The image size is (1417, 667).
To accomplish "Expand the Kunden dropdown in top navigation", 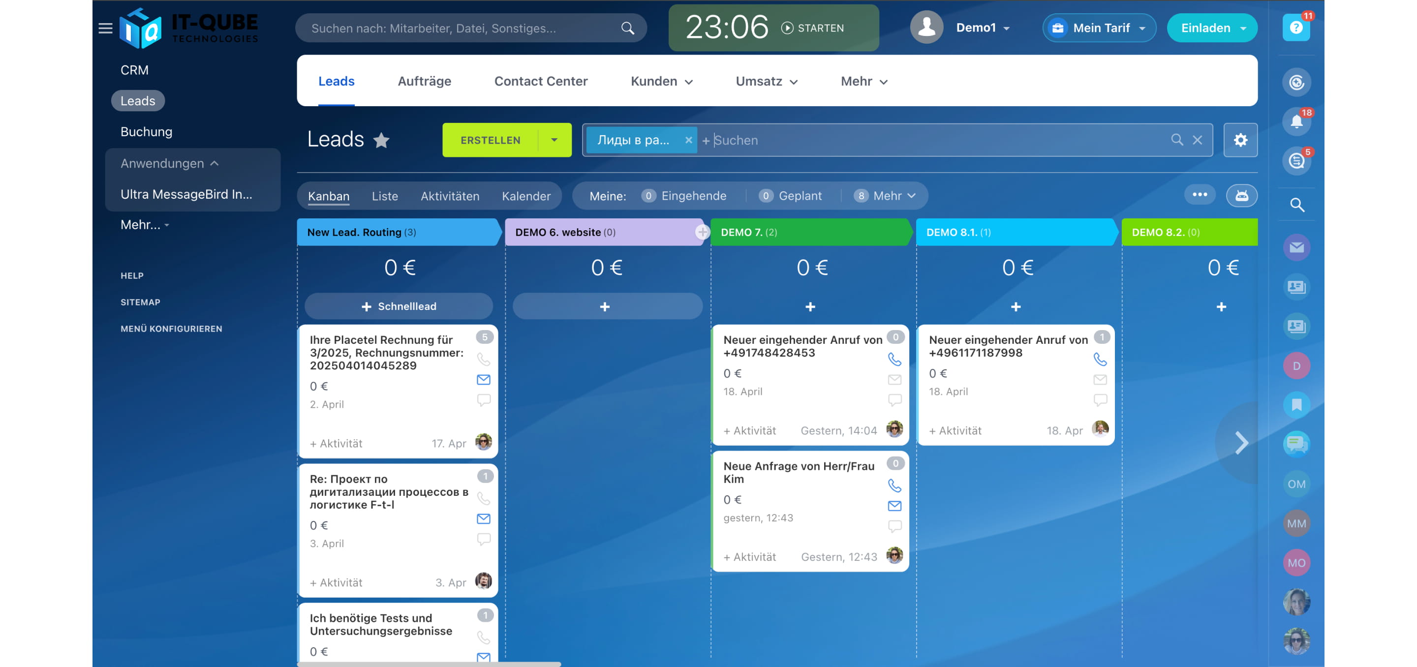I will coord(662,81).
